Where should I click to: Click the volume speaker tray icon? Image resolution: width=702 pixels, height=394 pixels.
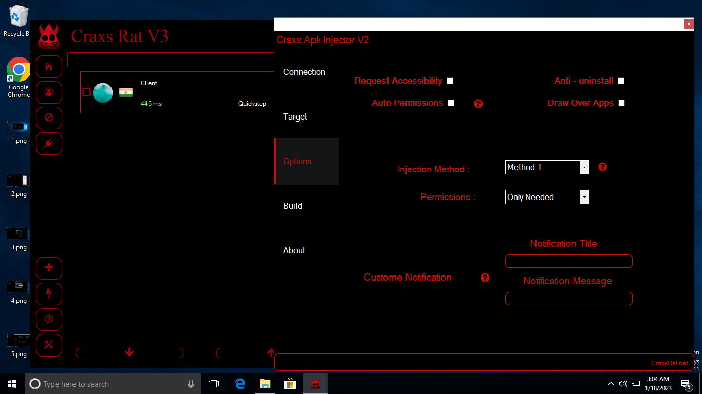click(x=623, y=384)
